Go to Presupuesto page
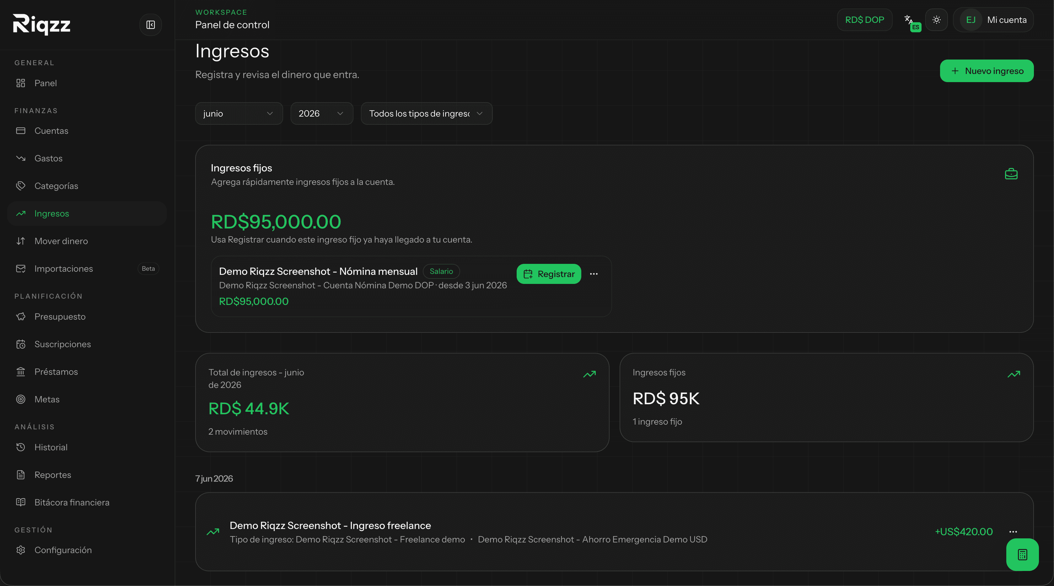The height and width of the screenshot is (586, 1054). click(x=87, y=317)
